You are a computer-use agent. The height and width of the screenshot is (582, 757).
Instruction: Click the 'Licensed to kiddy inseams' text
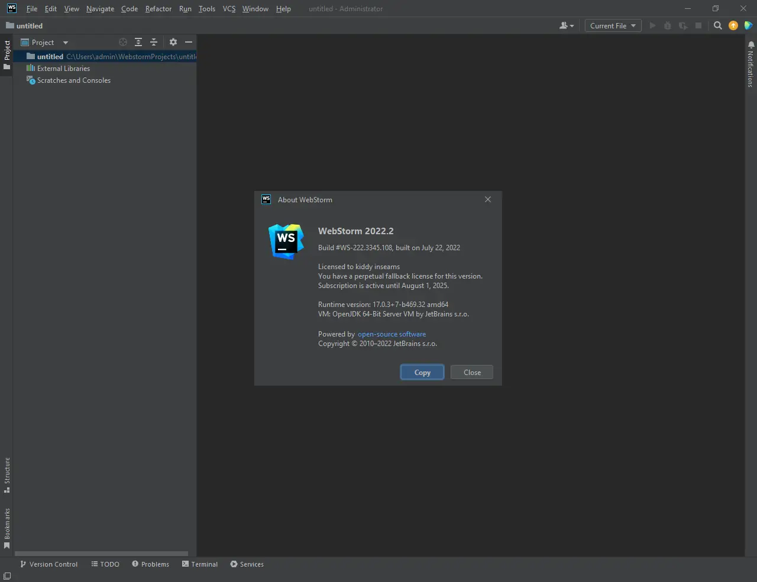tap(359, 267)
